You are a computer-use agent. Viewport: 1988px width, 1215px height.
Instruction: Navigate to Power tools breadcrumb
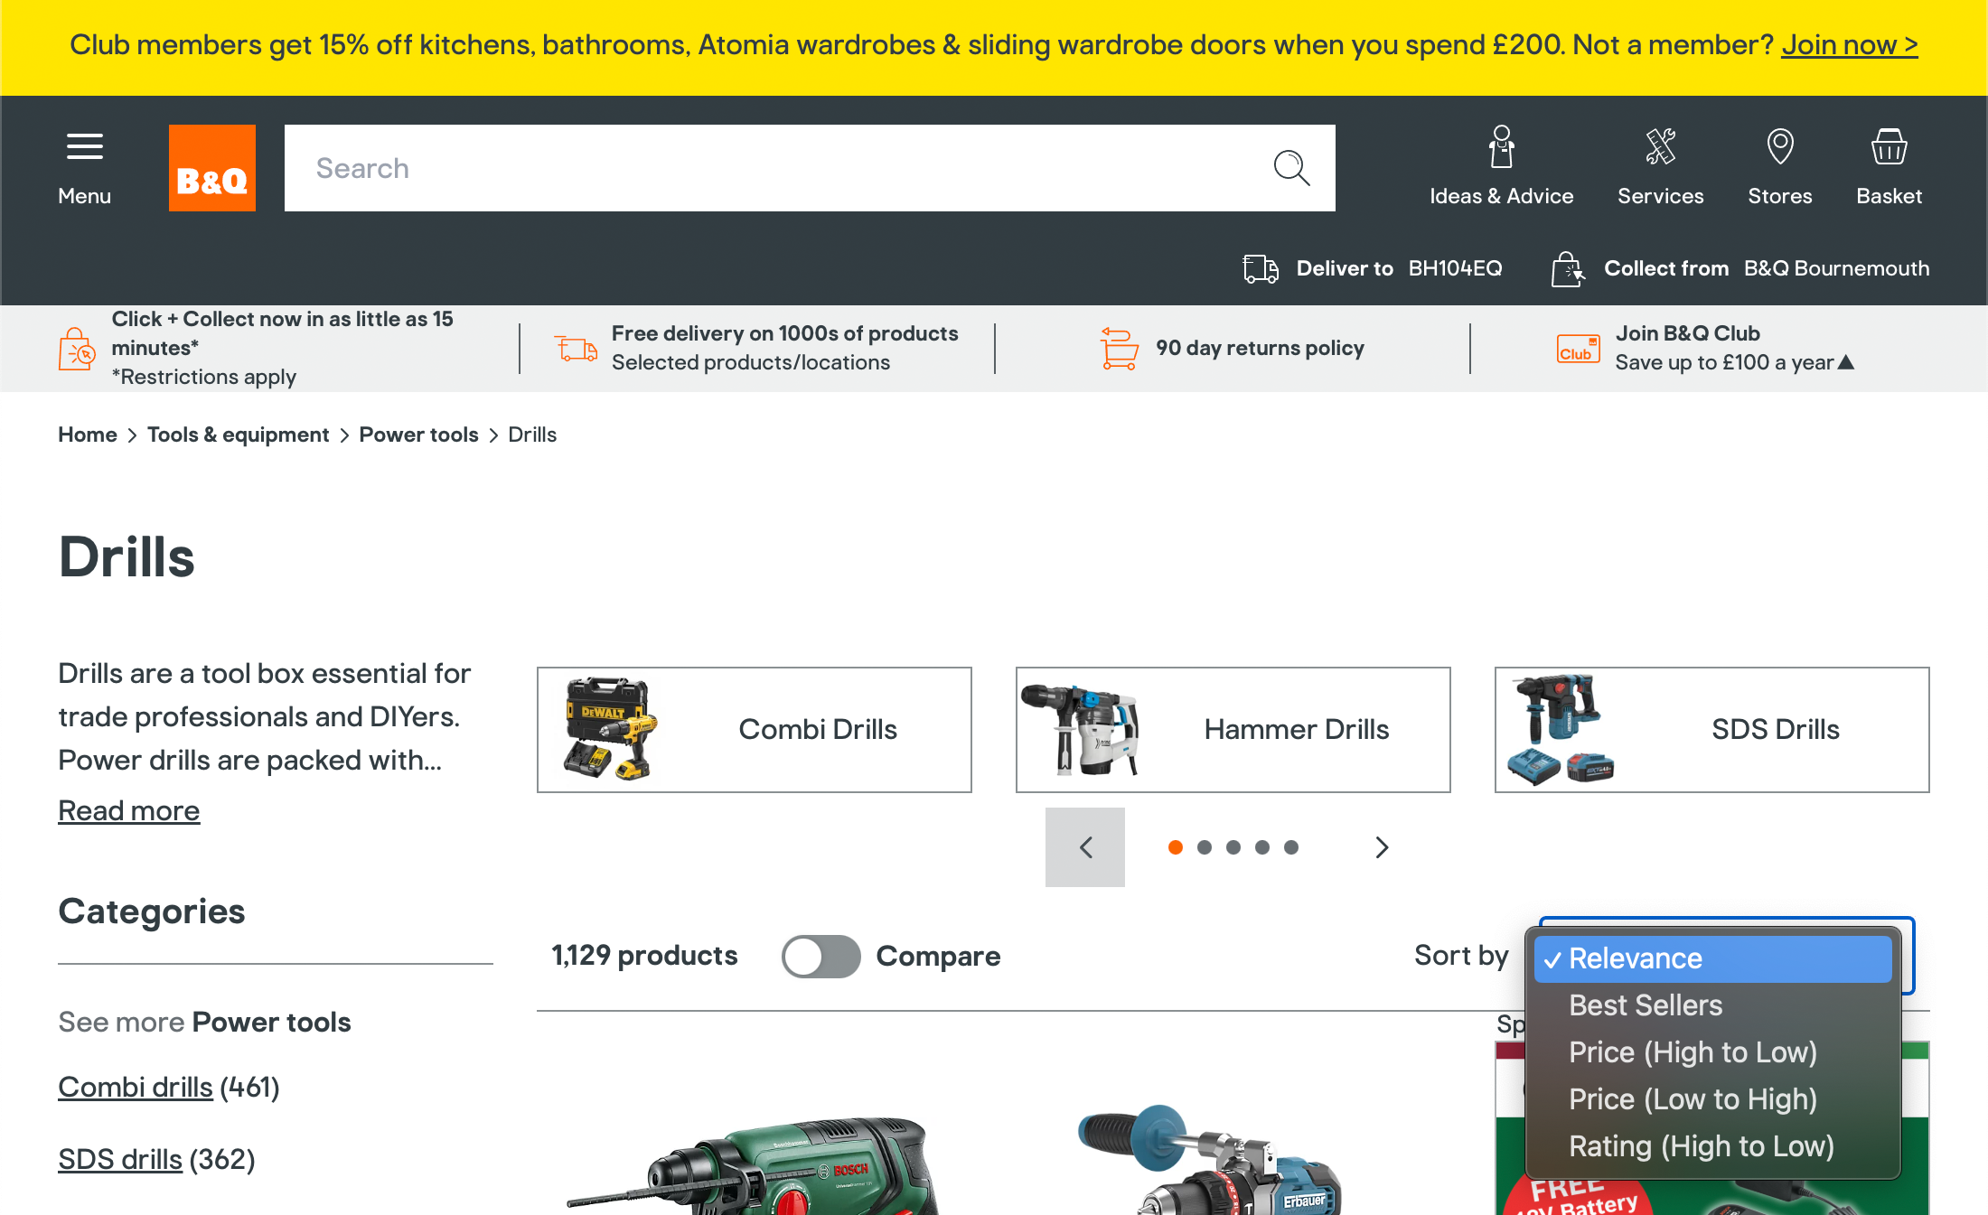tap(418, 435)
